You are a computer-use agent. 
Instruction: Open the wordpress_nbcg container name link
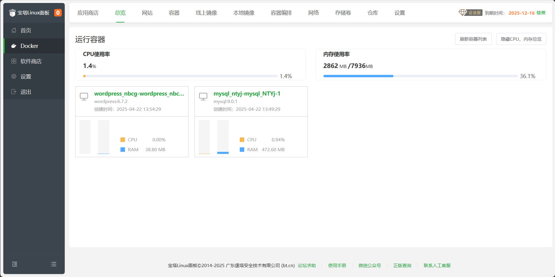click(x=139, y=94)
